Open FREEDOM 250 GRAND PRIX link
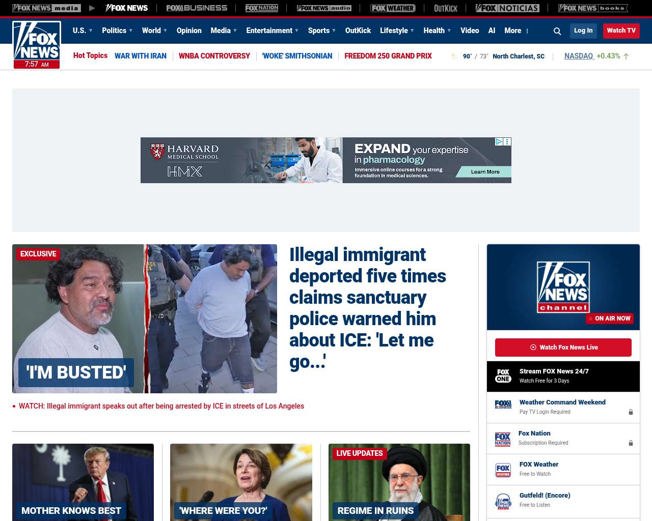Viewport: 652px width, 521px height. (x=388, y=56)
